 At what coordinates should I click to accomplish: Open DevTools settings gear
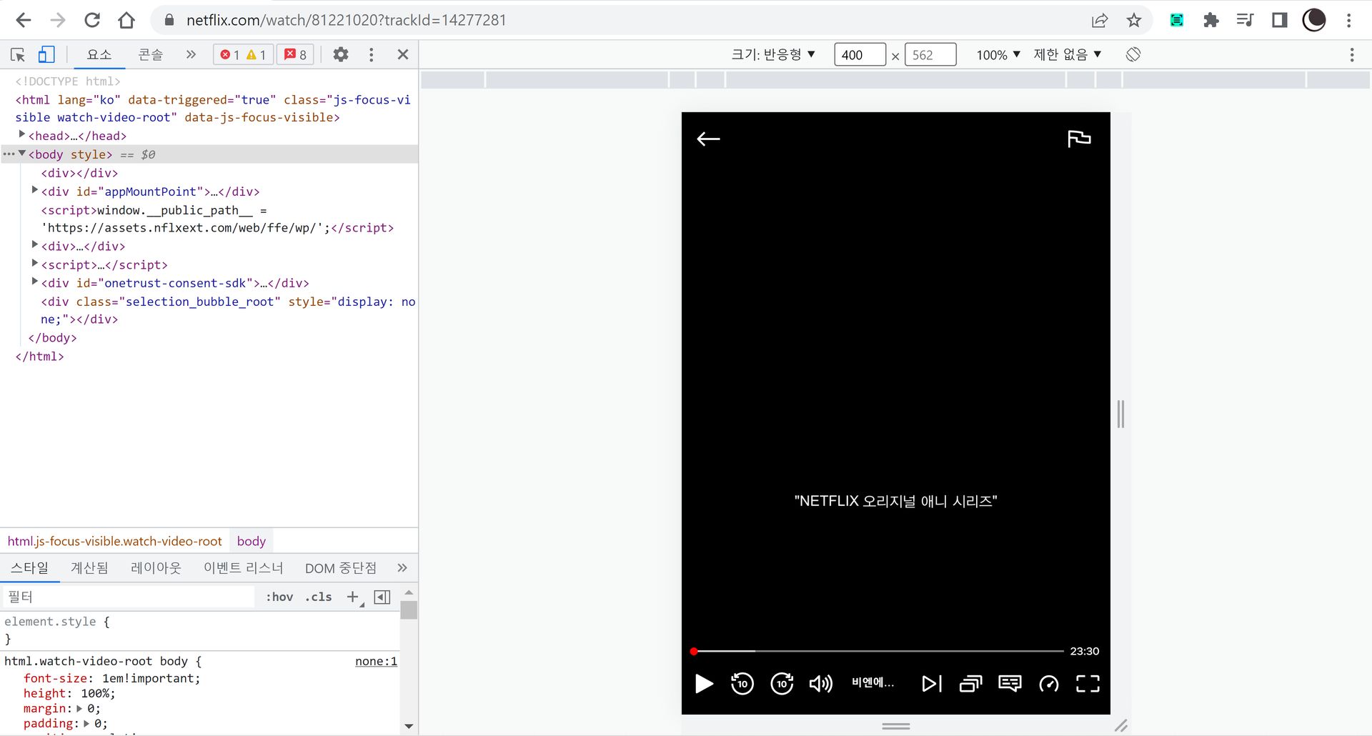point(341,54)
